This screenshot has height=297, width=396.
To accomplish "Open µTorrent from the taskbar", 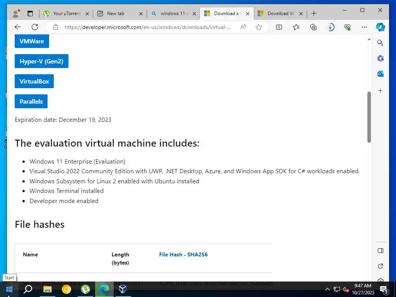I will pos(85,289).
